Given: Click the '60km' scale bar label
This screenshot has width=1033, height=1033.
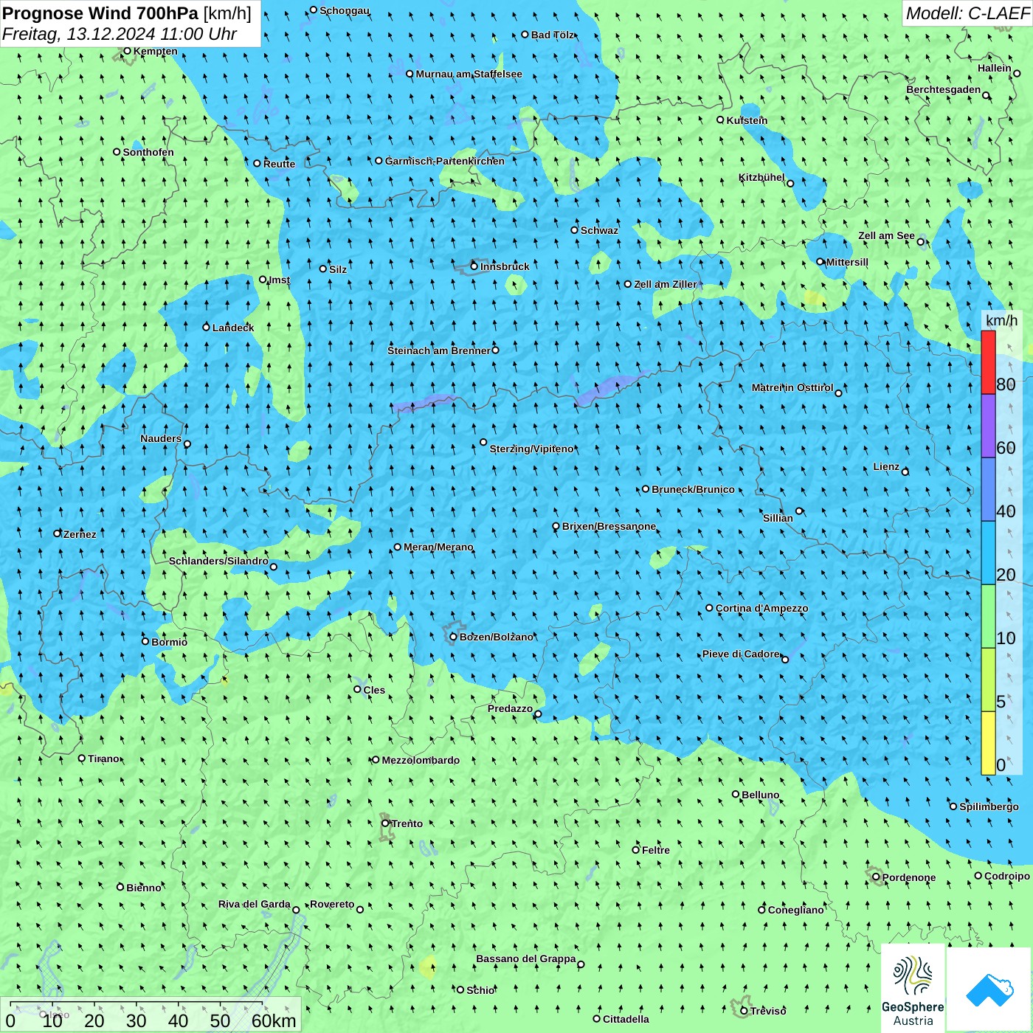Looking at the screenshot, I should point(274,1020).
